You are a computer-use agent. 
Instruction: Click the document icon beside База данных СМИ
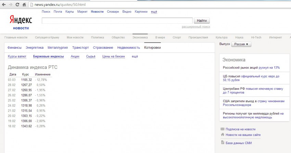pyautogui.click(x=223, y=142)
